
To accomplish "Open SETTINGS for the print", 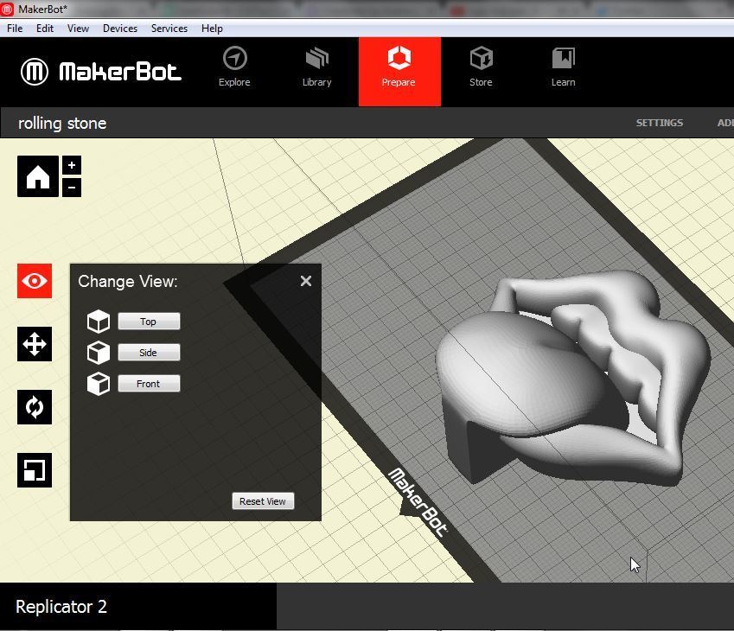I will coord(659,123).
